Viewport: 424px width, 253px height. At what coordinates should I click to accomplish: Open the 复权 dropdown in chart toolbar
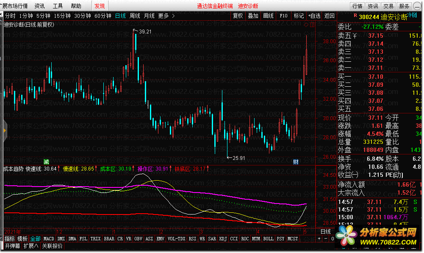(238, 16)
